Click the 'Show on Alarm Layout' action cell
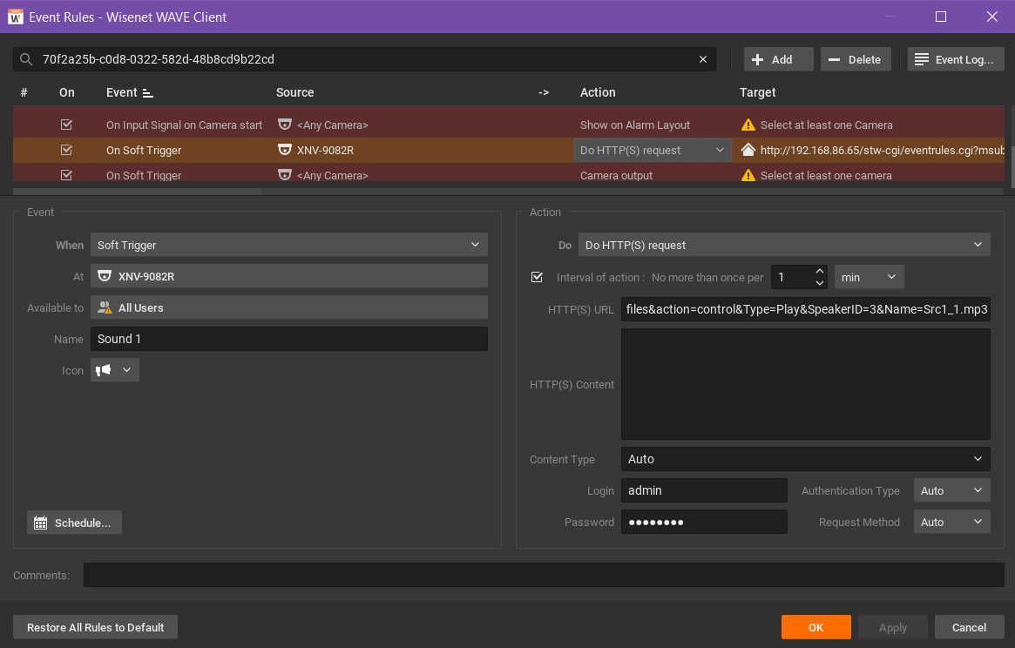1015x648 pixels. click(x=635, y=125)
